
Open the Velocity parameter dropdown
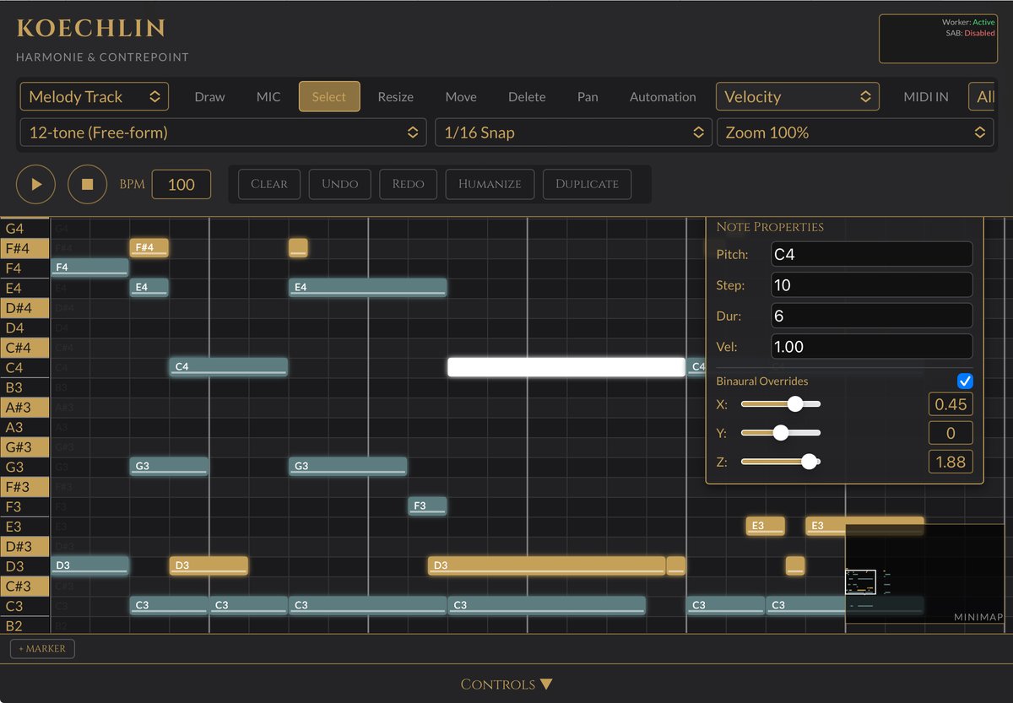tap(797, 96)
